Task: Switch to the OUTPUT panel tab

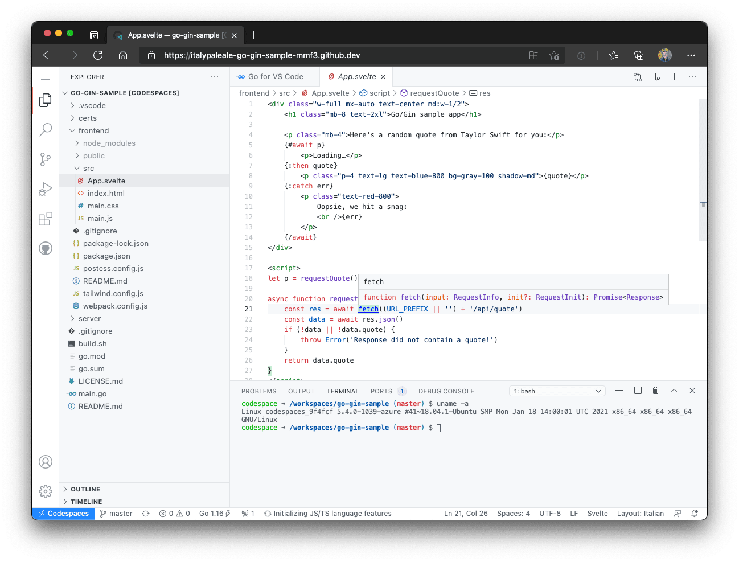Action: (301, 391)
